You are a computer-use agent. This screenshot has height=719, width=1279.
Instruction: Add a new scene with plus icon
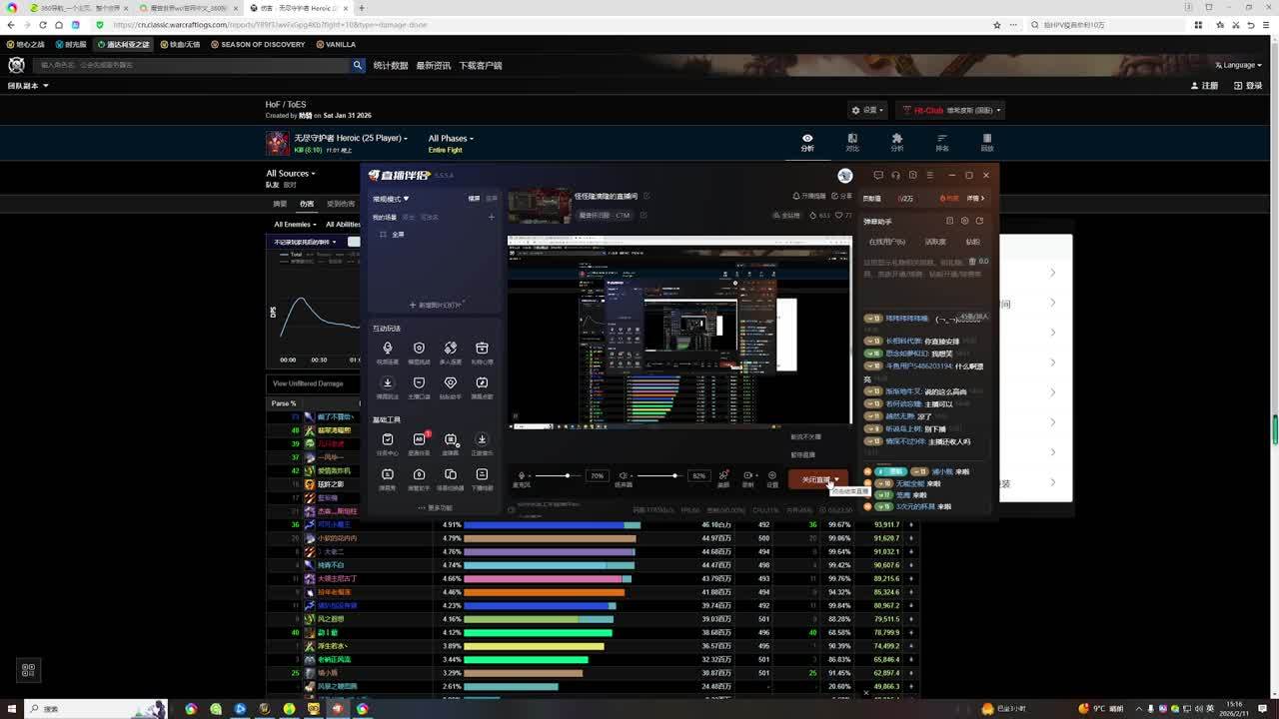coord(491,217)
